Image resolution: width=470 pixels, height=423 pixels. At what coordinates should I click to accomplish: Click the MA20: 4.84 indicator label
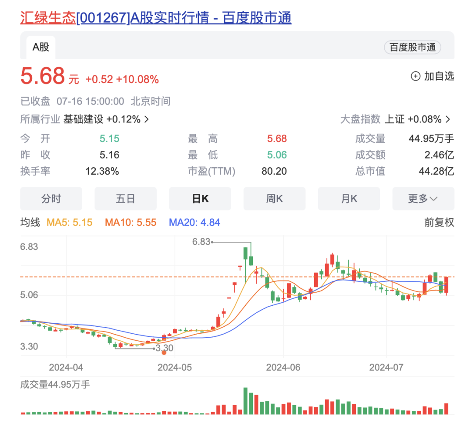[x=195, y=222]
